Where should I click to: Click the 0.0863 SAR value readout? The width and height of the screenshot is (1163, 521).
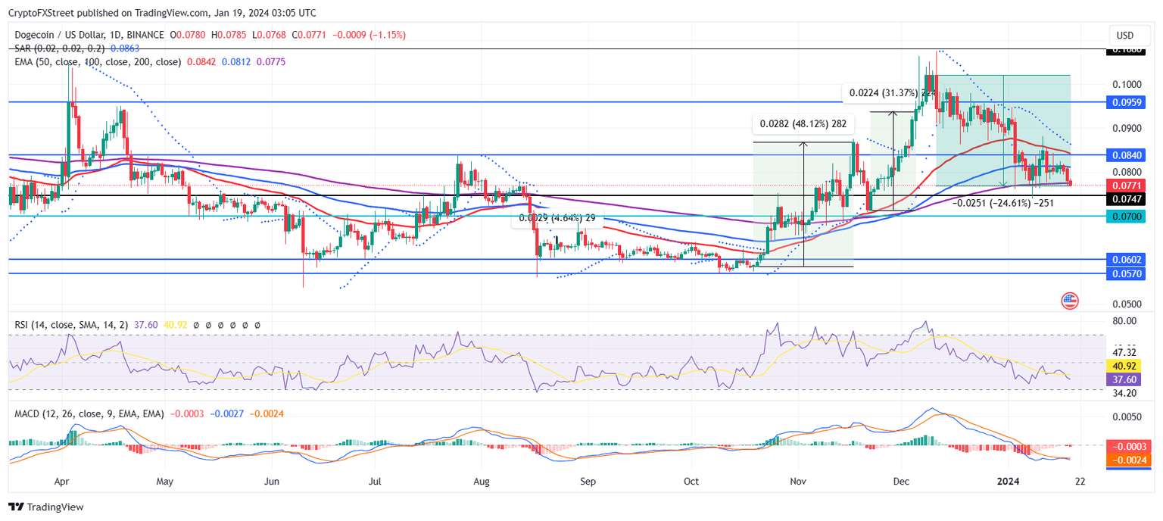[x=123, y=48]
